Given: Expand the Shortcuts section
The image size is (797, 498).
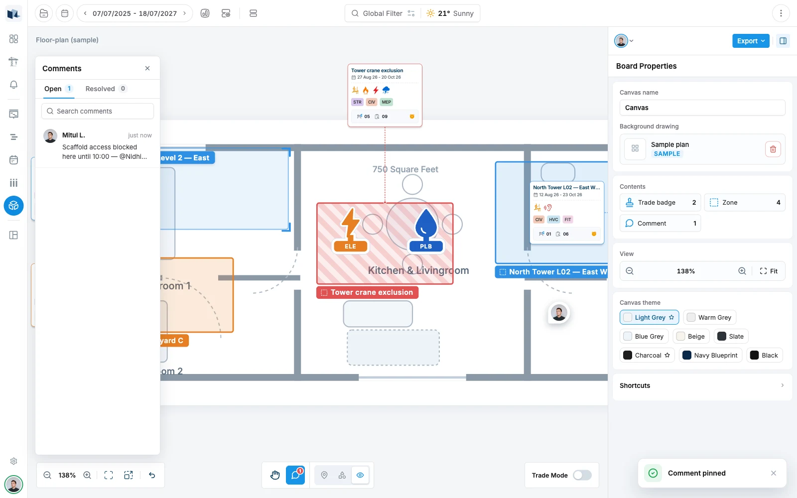Looking at the screenshot, I should [702, 385].
